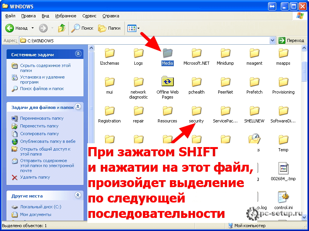
Task: Select the msagent folder
Action: (254, 57)
